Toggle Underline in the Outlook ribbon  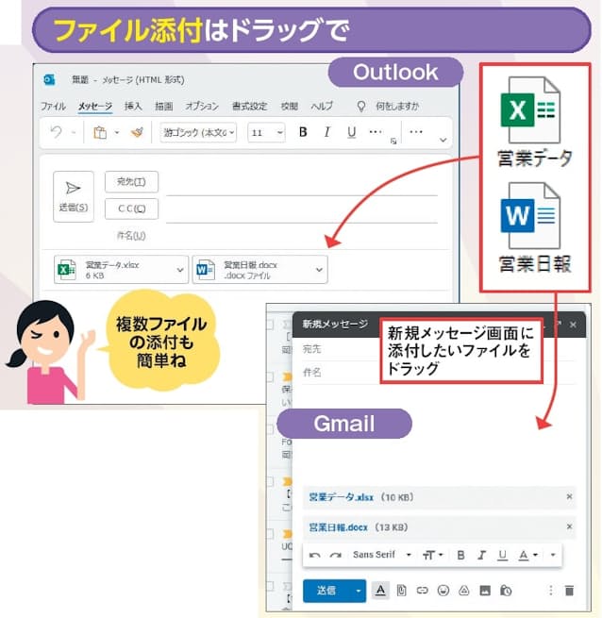click(x=352, y=132)
